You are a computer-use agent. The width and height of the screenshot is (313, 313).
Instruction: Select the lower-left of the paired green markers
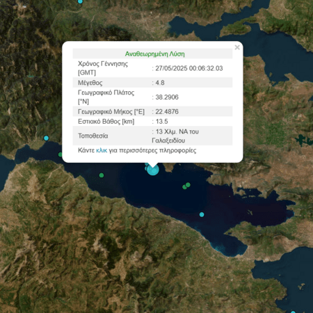pyautogui.click(x=184, y=187)
